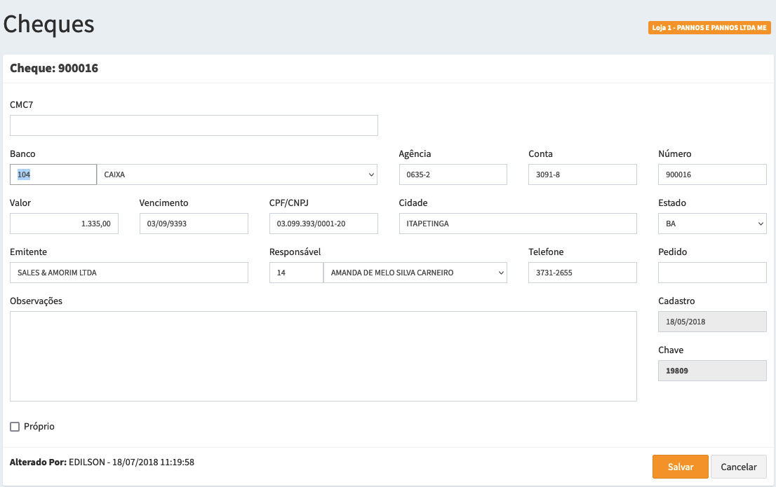
Task: Click the Emitente field
Action: tap(129, 273)
